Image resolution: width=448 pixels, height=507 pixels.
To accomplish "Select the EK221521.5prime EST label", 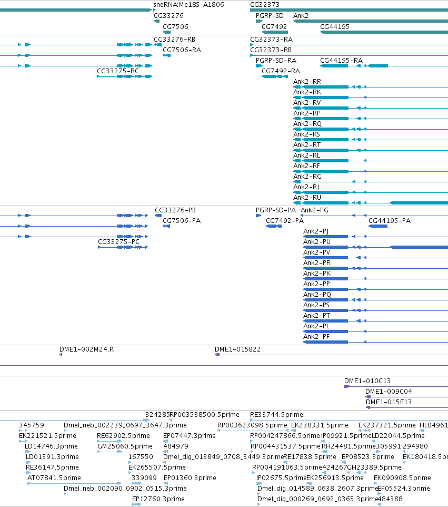I will tap(47, 435).
